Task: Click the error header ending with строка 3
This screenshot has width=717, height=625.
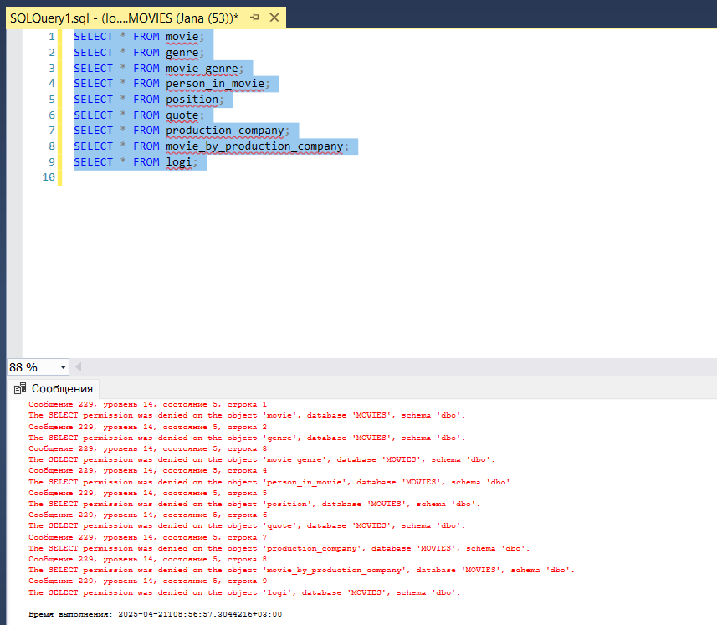Action: [148, 449]
